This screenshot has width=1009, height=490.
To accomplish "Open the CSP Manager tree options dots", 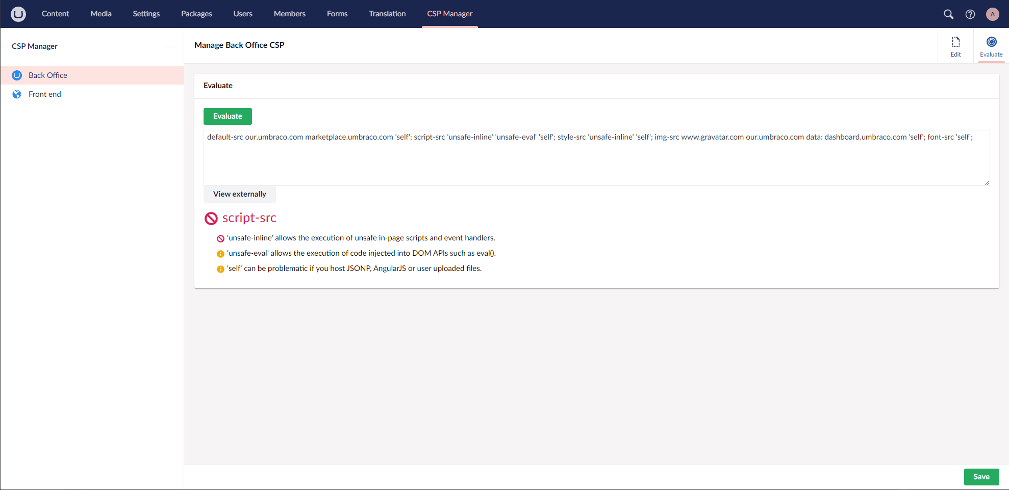I will [x=170, y=46].
